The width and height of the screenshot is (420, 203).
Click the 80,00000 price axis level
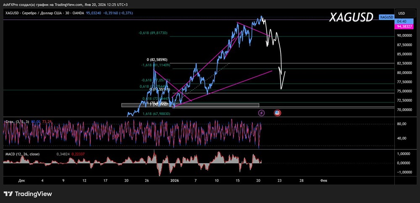(x=404, y=73)
